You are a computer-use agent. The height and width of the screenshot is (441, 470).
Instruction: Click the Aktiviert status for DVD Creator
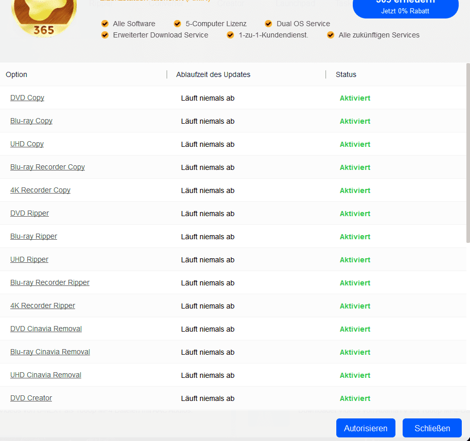(x=355, y=398)
